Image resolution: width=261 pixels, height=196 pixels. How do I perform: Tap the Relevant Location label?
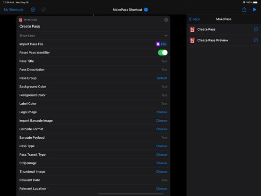33,189
